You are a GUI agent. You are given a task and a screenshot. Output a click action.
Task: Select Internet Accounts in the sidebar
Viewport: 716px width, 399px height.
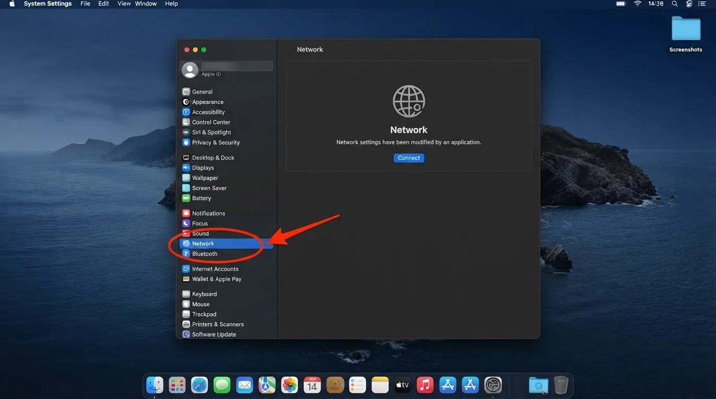tap(226, 269)
